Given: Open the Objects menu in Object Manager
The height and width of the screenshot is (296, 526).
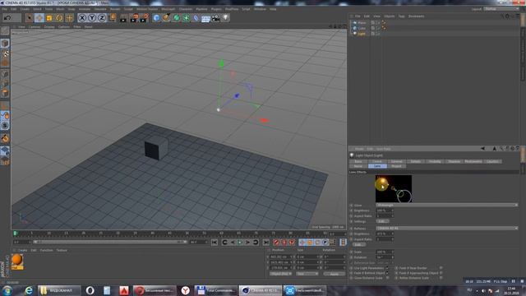Looking at the screenshot, I should click(389, 16).
